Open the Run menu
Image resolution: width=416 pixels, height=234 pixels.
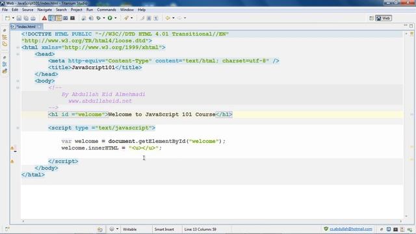point(90,10)
